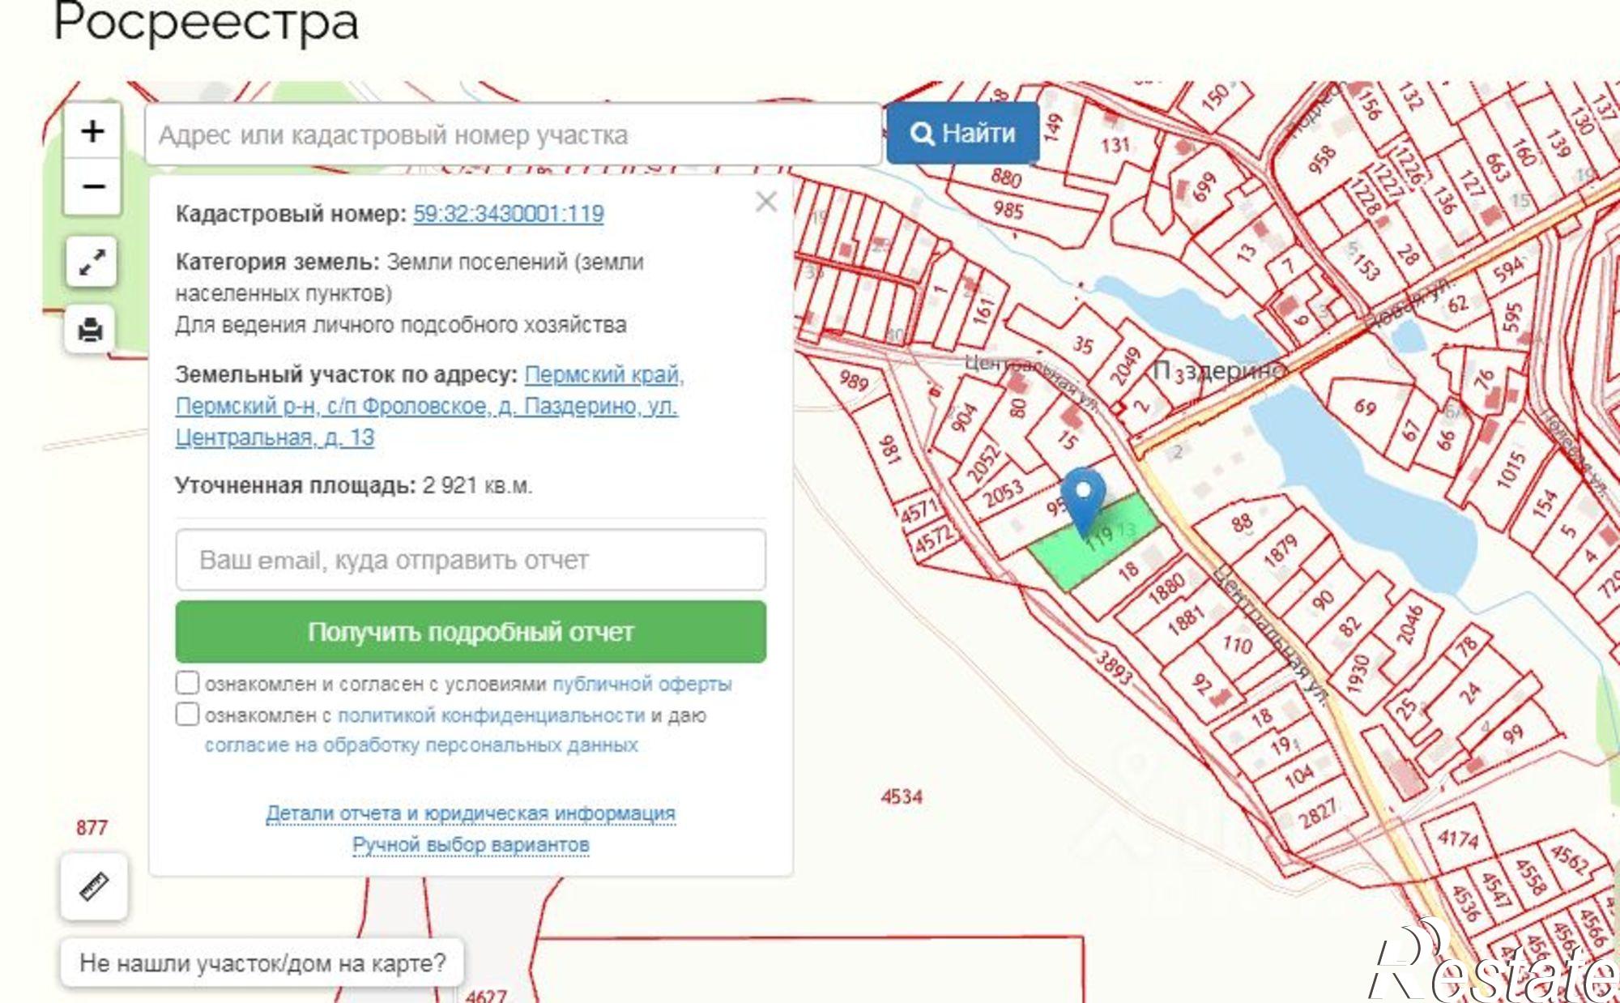The width and height of the screenshot is (1620, 1003).
Task: Select parcel 69 near the pond
Action: coord(1365,406)
